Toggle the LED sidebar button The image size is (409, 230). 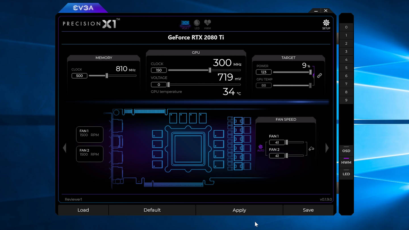pos(346,174)
